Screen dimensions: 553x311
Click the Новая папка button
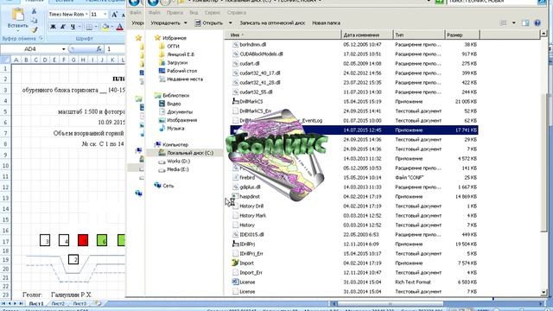tap(326, 23)
